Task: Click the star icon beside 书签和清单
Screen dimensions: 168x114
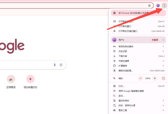Action: (x=114, y=61)
